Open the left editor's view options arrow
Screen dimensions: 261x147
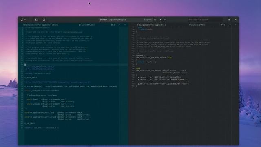coord(119,24)
